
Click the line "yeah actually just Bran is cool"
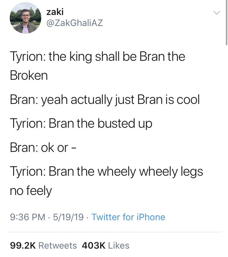[x=120, y=100]
